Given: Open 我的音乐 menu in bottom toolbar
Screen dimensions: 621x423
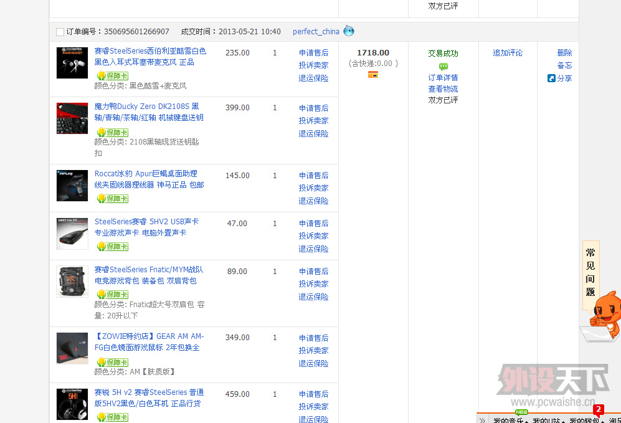Looking at the screenshot, I should [511, 421].
